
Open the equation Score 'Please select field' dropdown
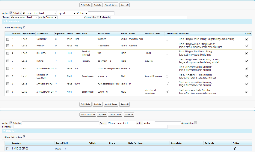pos(122,123)
